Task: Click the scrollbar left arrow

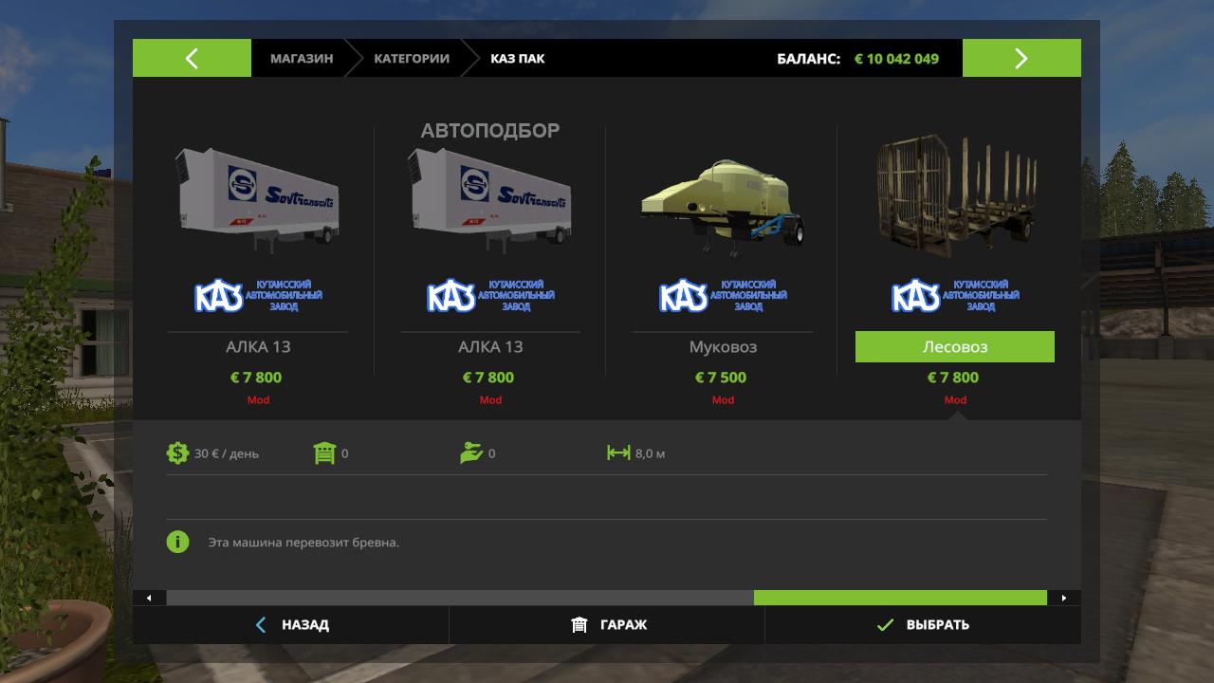Action: tap(149, 598)
